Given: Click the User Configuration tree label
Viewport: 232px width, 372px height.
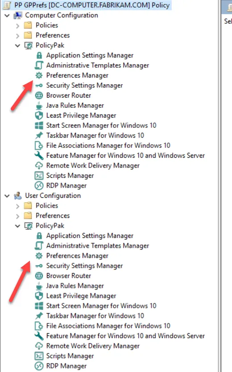Looking at the screenshot, I should click(53, 196).
